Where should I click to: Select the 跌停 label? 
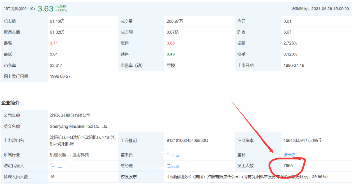click(125, 54)
